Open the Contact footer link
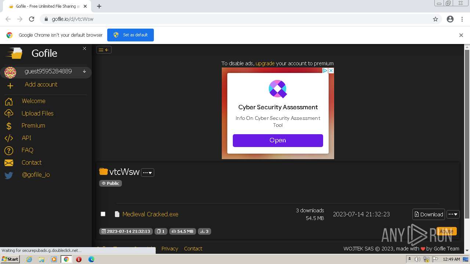 (193, 249)
